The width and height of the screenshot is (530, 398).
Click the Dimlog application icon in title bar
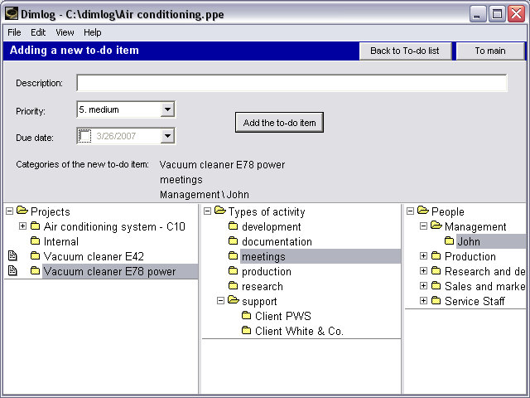(11, 14)
